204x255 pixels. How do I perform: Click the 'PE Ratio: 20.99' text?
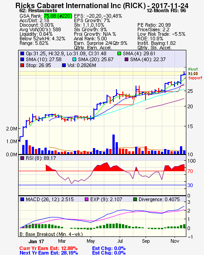(x=154, y=25)
